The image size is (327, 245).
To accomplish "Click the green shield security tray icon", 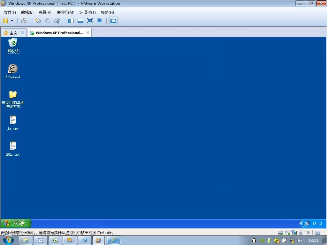I will point(269,241).
